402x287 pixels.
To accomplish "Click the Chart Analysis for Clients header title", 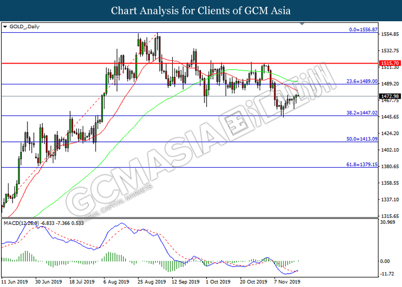I will pos(201,11).
